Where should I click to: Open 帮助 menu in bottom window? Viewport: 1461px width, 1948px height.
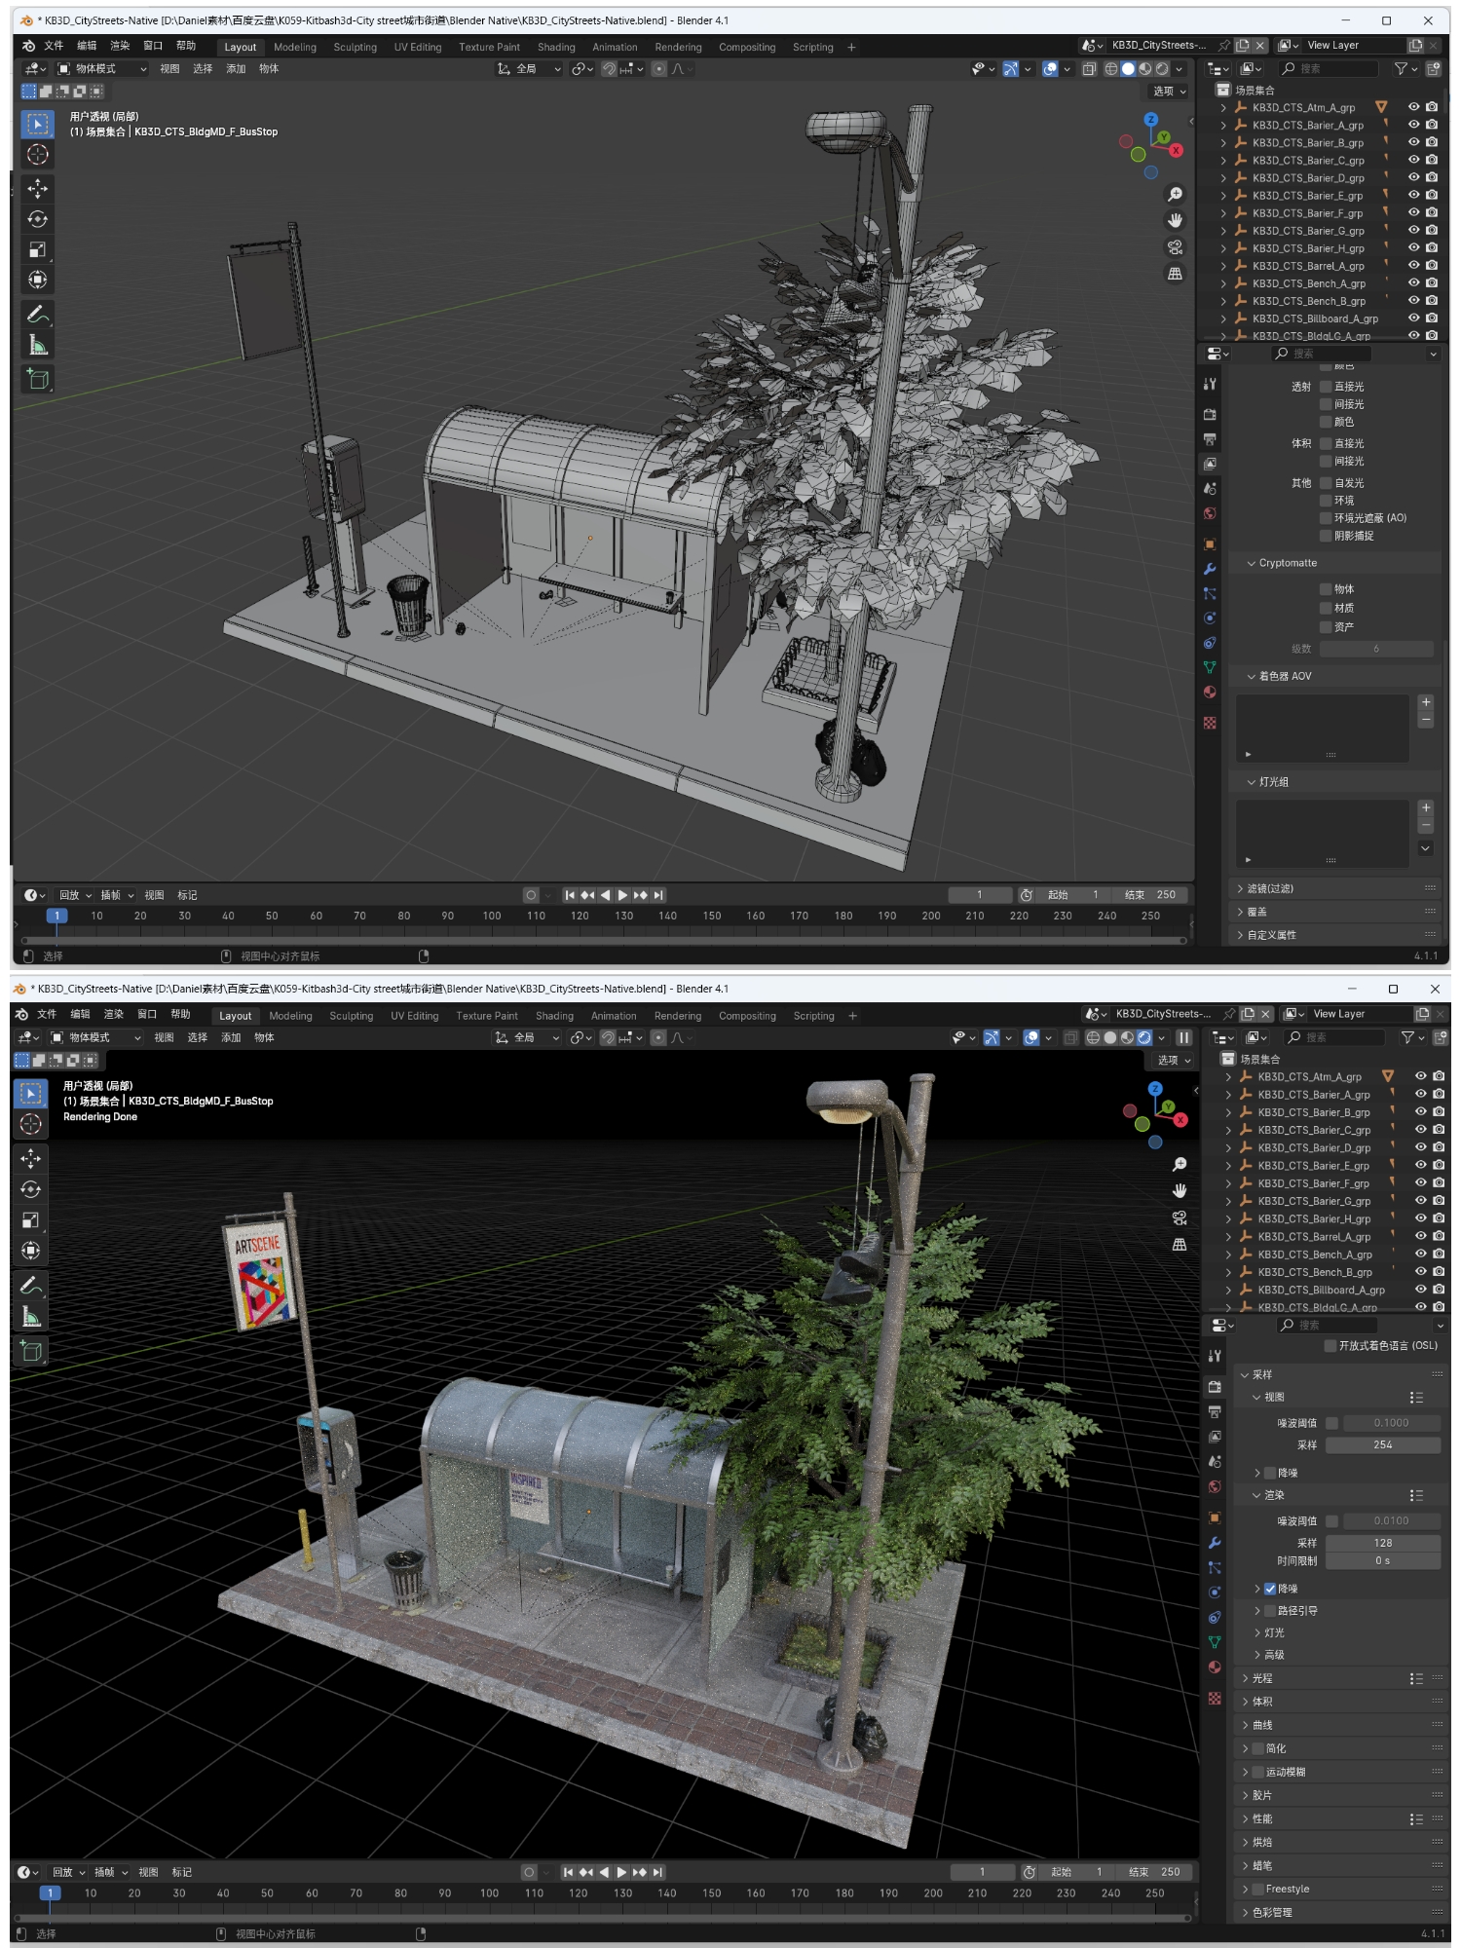coord(180,1014)
